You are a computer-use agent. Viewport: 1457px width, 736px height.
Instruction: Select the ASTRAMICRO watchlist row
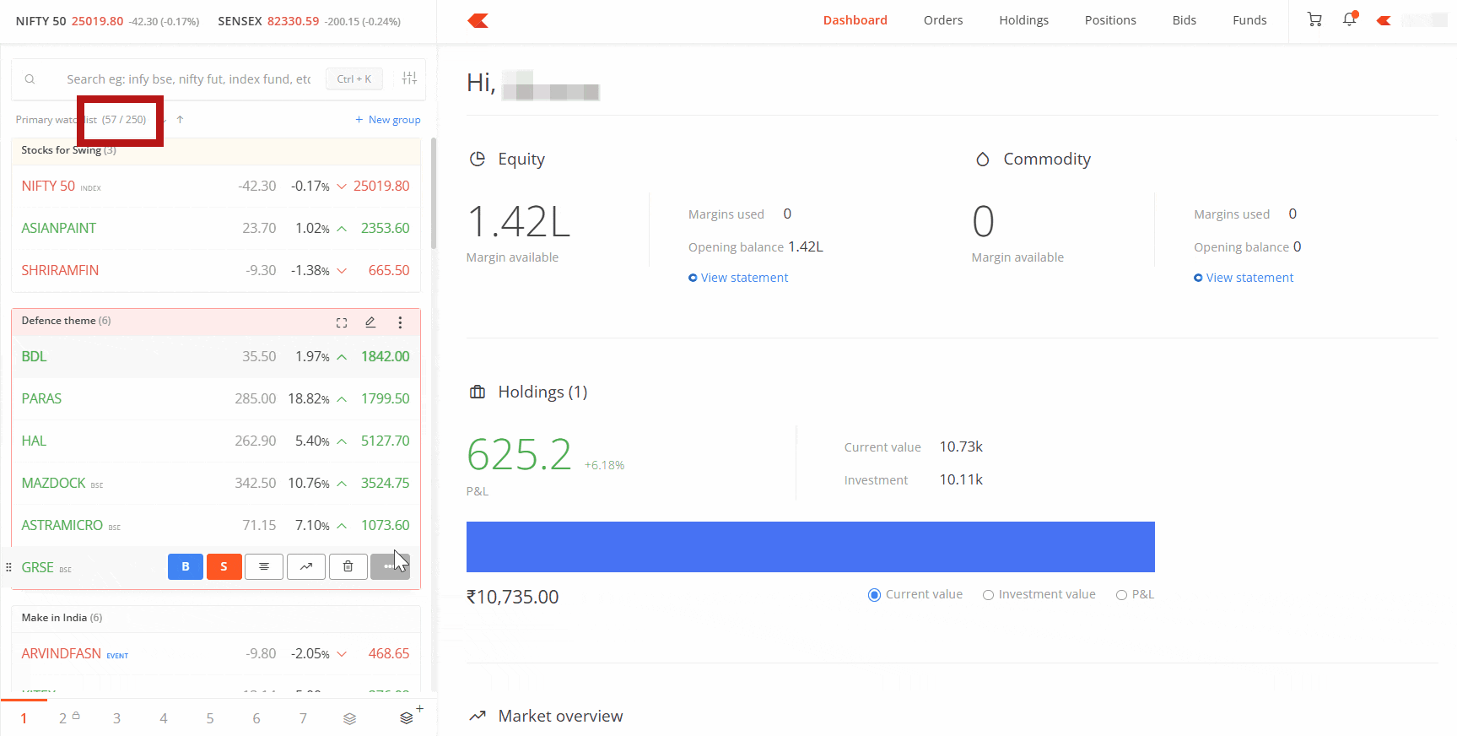(x=216, y=526)
